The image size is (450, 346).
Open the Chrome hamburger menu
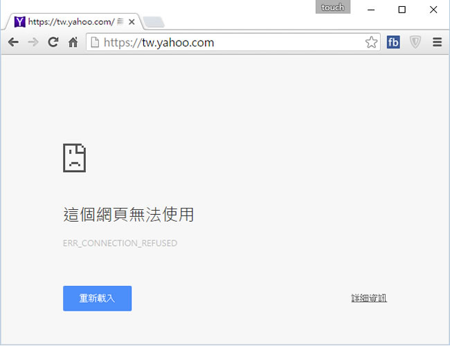(437, 42)
